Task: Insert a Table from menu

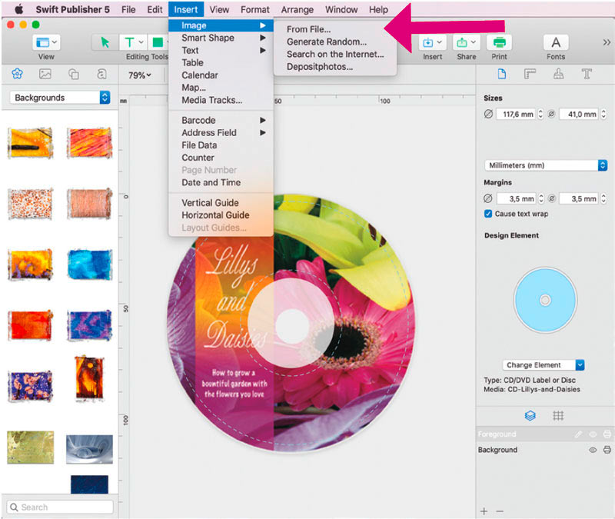Action: tap(193, 63)
